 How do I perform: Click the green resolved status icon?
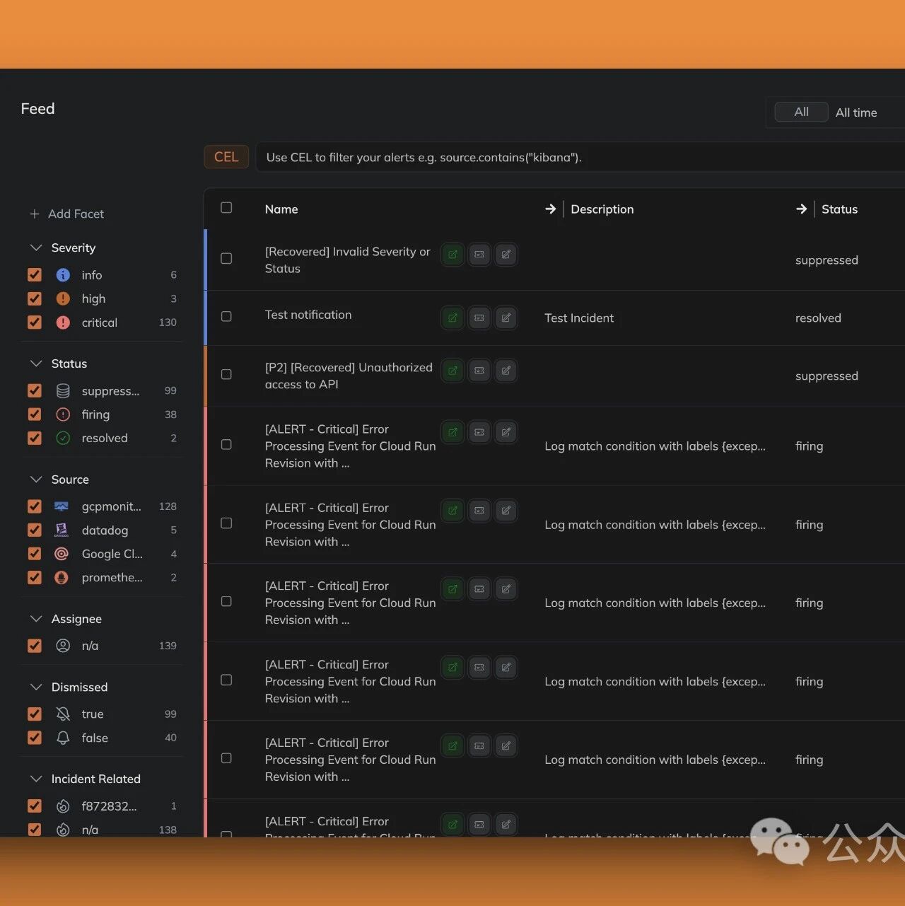[63, 438]
